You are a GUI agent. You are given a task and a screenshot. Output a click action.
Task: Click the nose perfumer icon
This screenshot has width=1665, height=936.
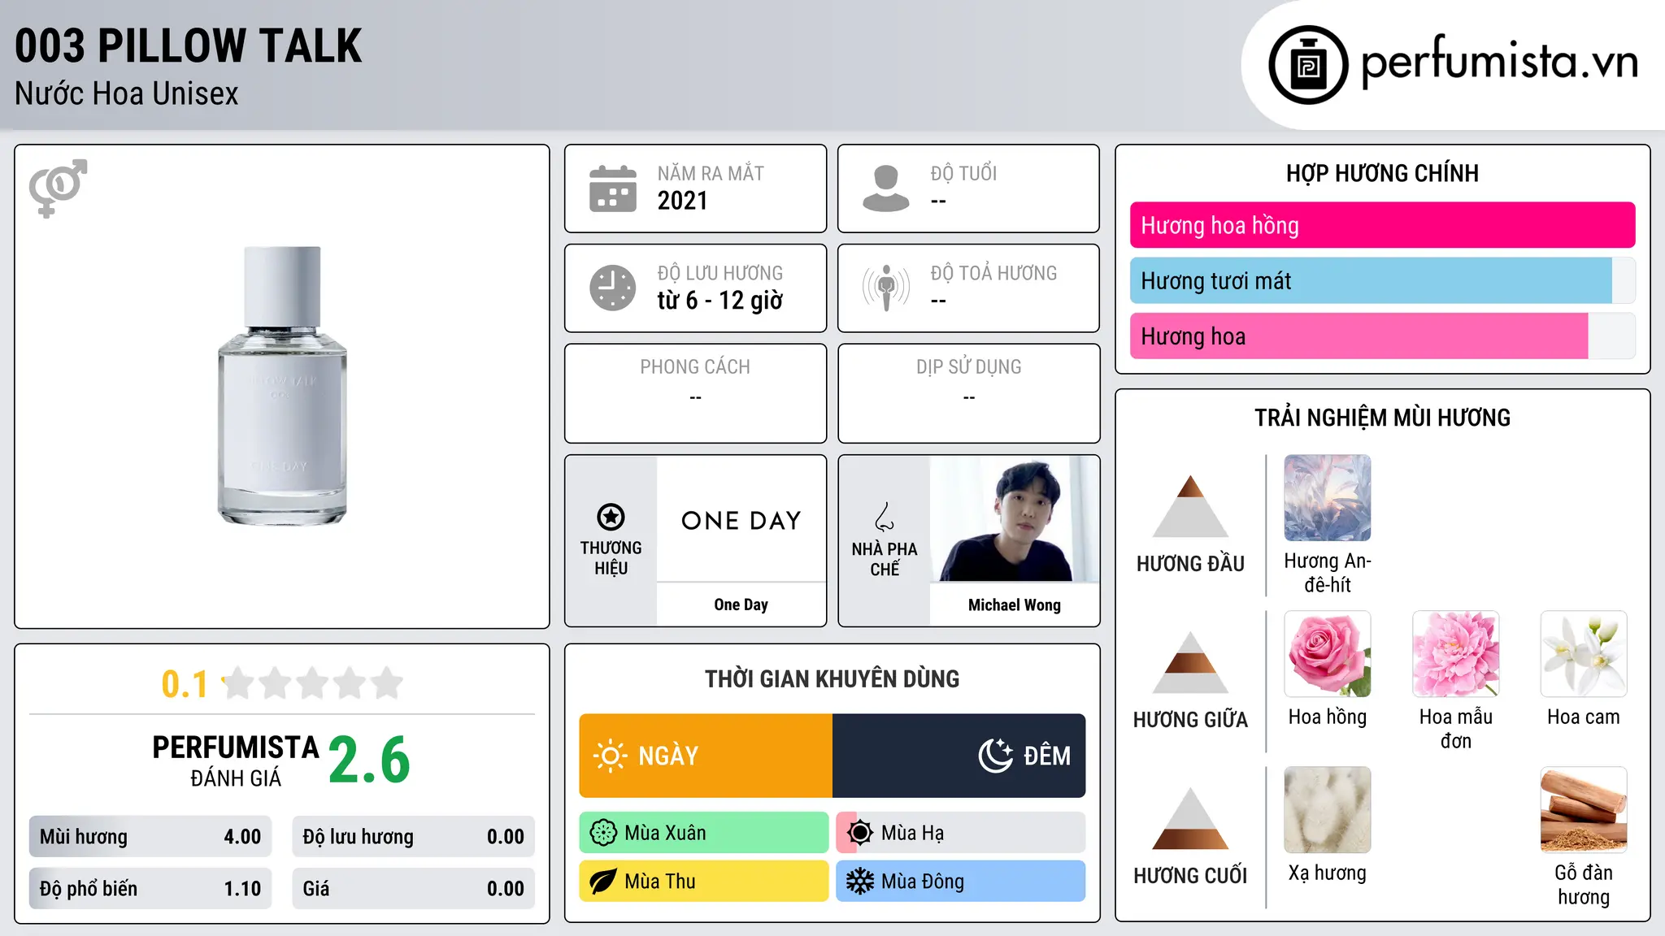coord(885,517)
